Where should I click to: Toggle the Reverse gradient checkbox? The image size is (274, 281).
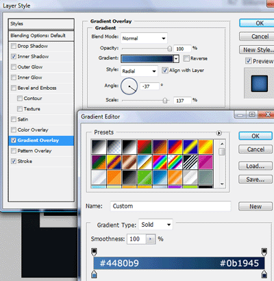[x=186, y=58]
